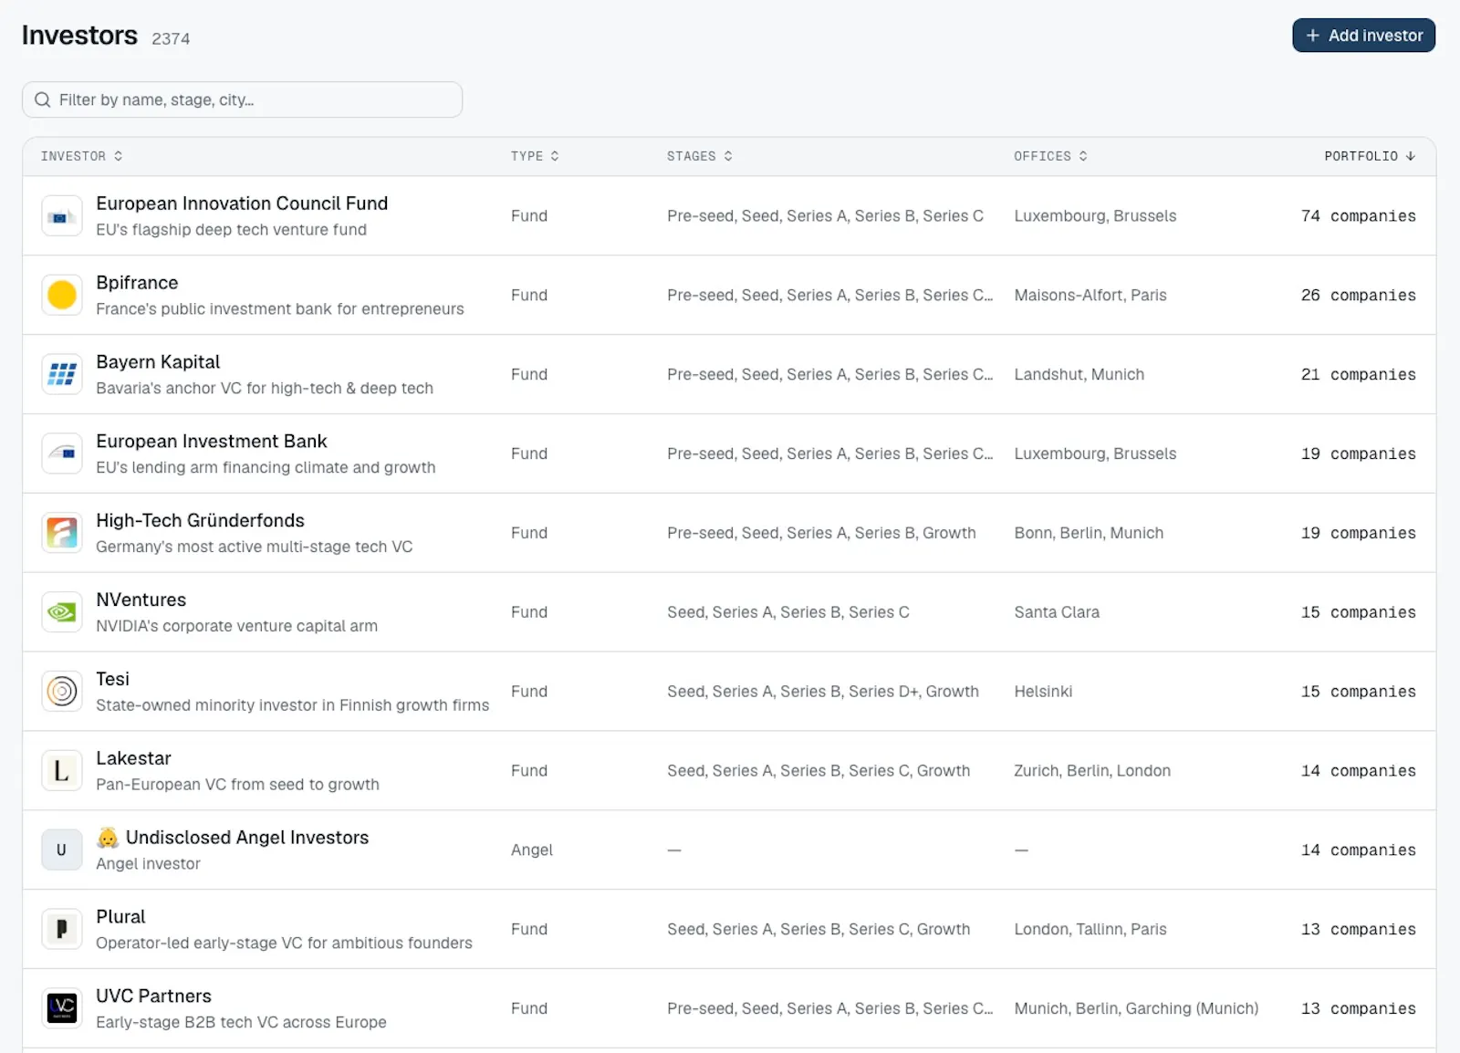Click the European Innovation Council Fund logo
Image resolution: width=1460 pixels, height=1053 pixels.
[62, 216]
